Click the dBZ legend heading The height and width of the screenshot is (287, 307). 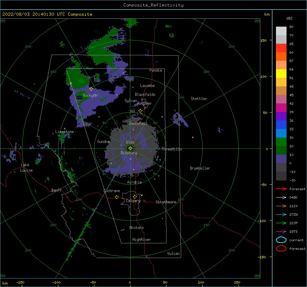(x=289, y=18)
